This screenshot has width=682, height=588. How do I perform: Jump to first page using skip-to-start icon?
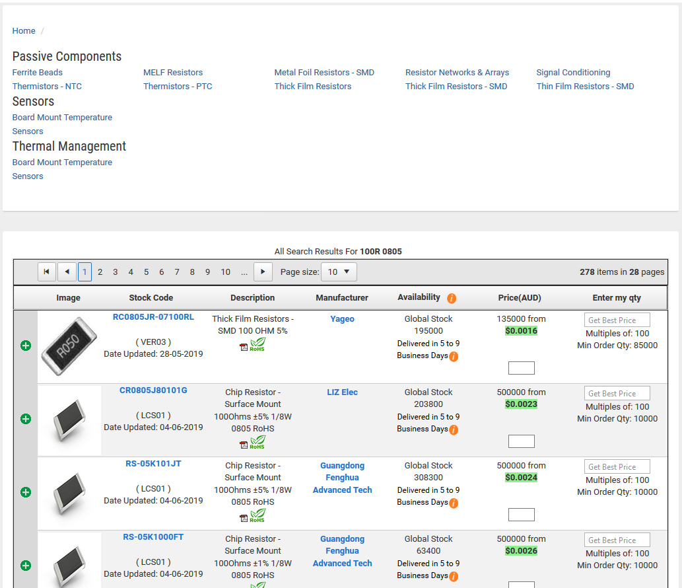coord(46,272)
